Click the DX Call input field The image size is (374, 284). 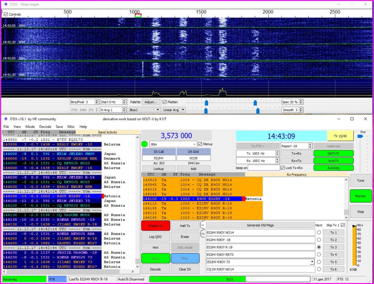click(159, 159)
